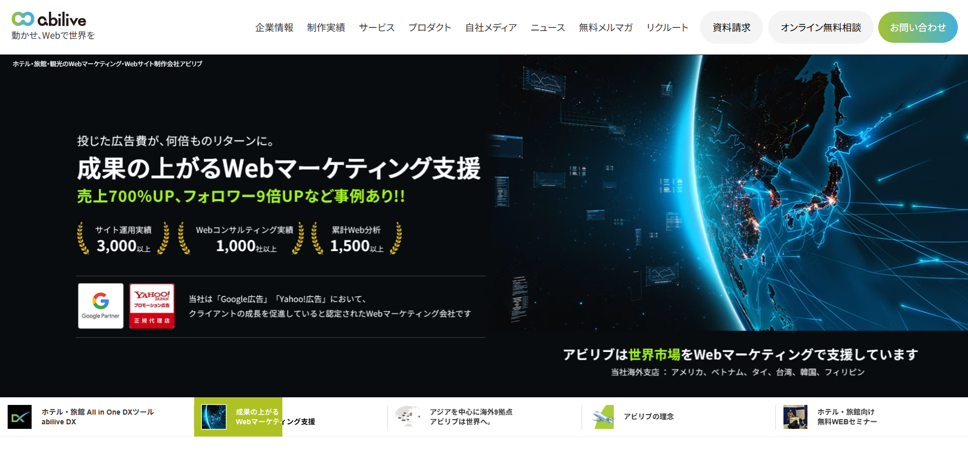Click the airplane icon beside アビリブの理念

[x=603, y=417]
